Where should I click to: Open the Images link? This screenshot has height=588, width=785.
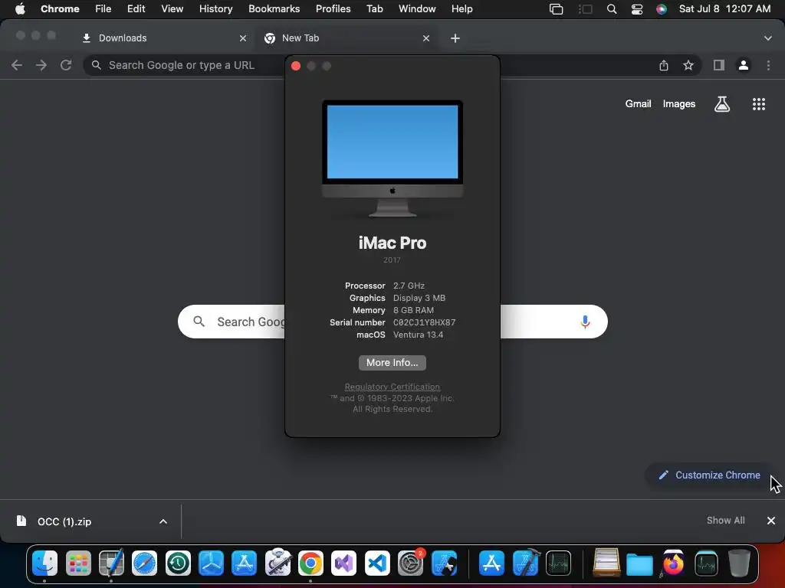679,104
